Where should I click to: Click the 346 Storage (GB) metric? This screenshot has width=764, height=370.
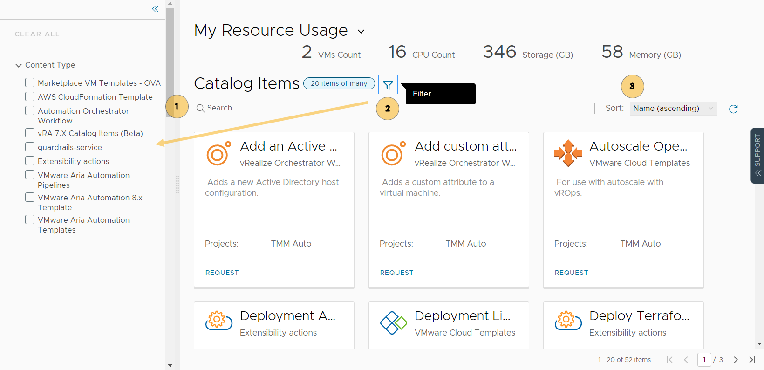pyautogui.click(x=528, y=52)
